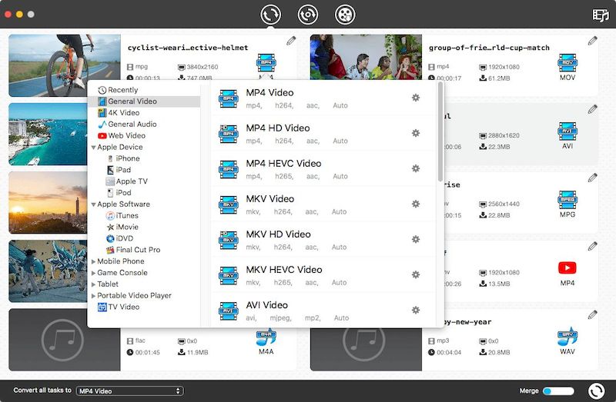
Task: Edit the group-of-friends video with pencil icon
Action: 592,41
